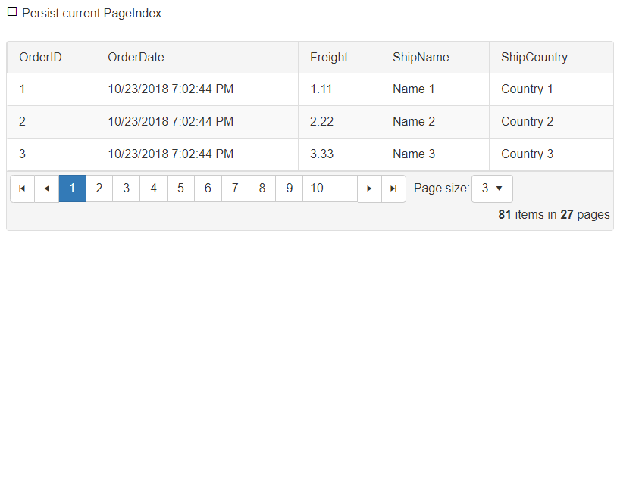
Task: Go to page 9
Action: 290,189
